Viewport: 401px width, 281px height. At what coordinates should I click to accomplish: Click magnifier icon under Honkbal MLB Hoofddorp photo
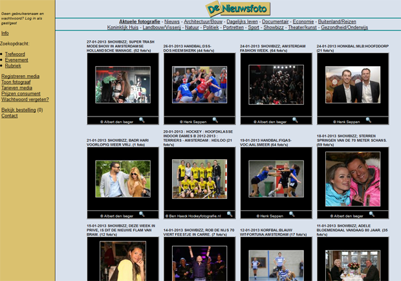368,120
